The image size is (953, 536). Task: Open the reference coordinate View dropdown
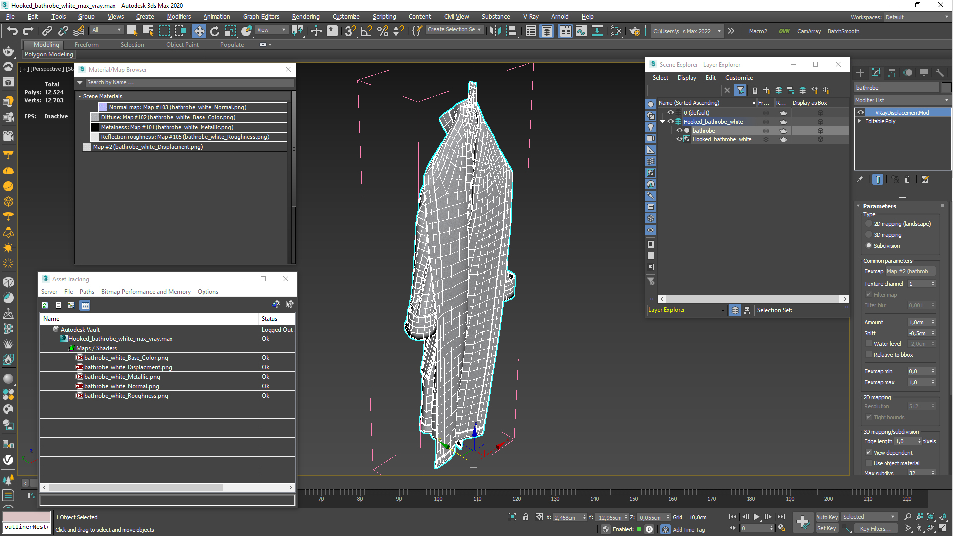[x=271, y=30]
